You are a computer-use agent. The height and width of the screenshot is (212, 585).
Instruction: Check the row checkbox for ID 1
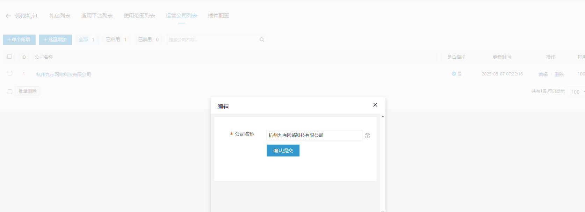click(x=10, y=73)
